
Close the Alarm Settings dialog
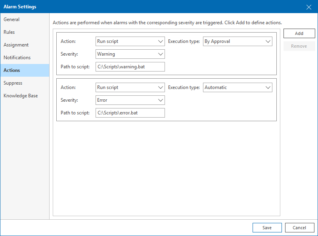(x=309, y=7)
